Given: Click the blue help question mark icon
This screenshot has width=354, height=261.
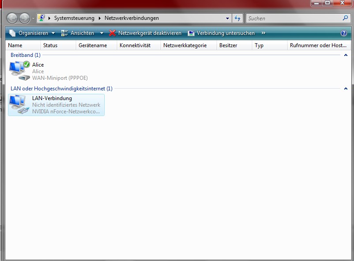Looking at the screenshot, I should coord(344,33).
